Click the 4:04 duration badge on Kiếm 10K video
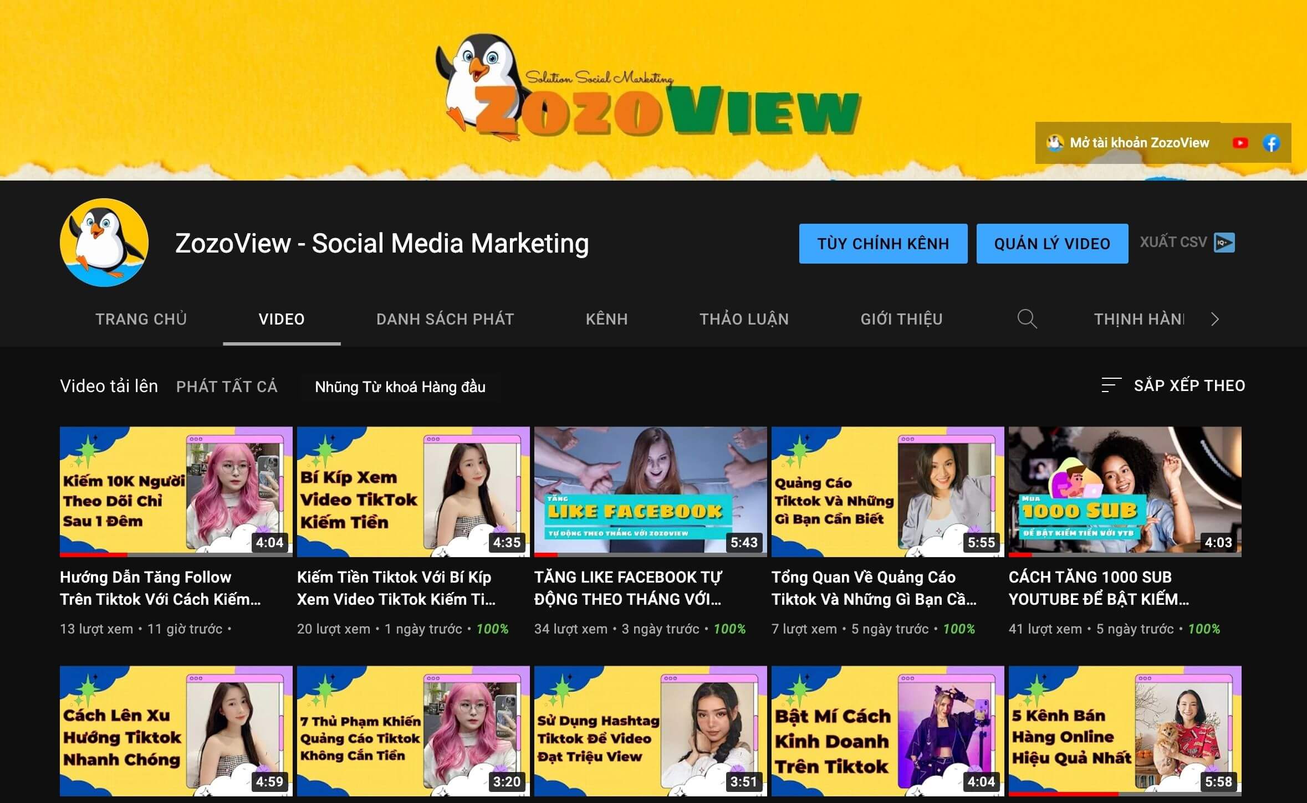Viewport: 1307px width, 803px height. (269, 542)
